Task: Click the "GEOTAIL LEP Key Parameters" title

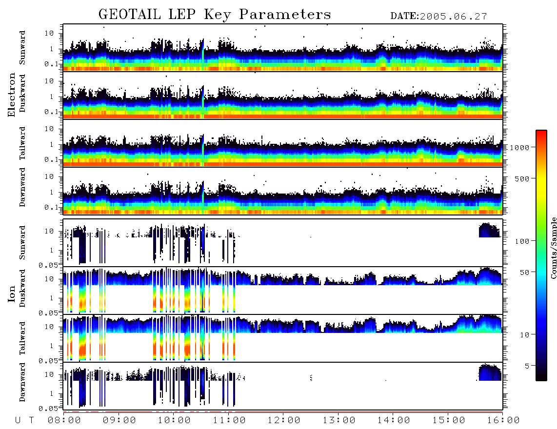Action: coord(215,15)
